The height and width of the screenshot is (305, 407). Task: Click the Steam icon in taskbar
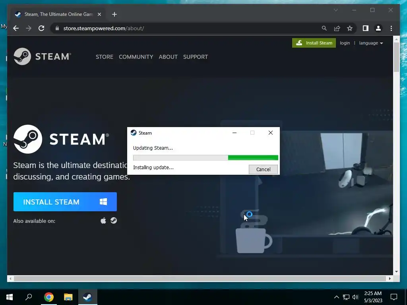88,297
